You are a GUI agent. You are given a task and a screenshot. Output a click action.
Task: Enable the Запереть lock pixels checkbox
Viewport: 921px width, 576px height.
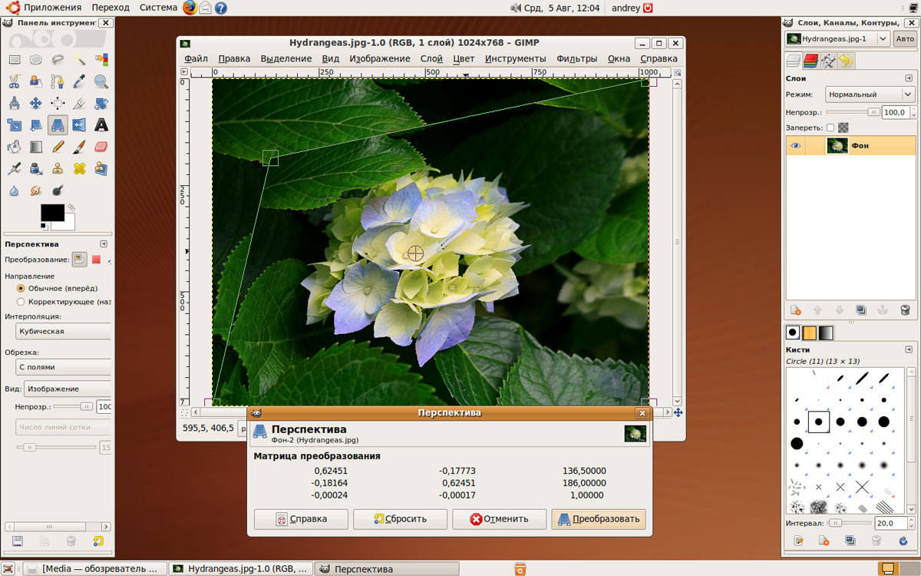[x=830, y=127]
